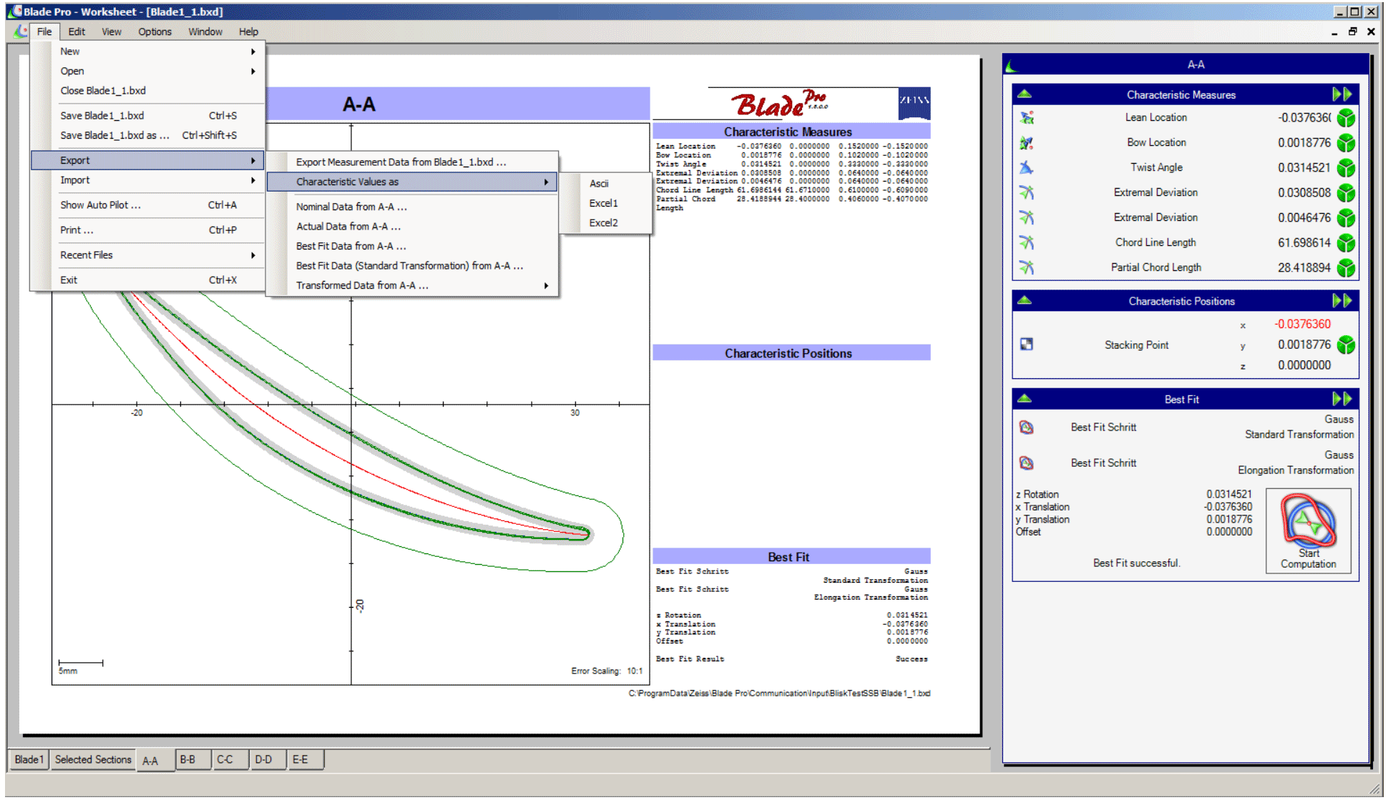Switch to the Blade1 tab
Screen dimensions: 1388x800
(29, 759)
